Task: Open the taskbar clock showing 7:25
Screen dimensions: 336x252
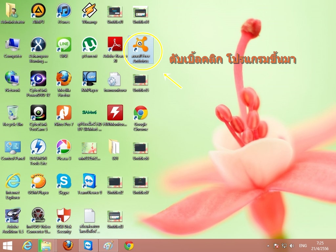Action: tap(320, 246)
